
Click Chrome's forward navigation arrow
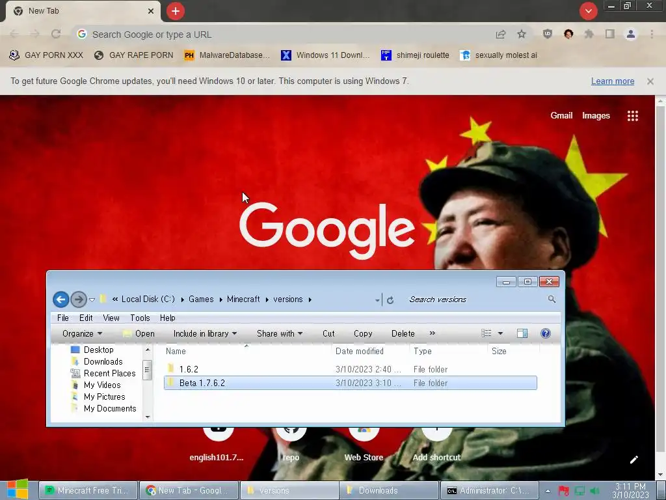point(35,34)
